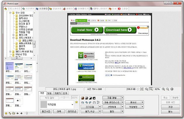Open the 인쇄 print tab
184x119 pixels.
[112, 9]
